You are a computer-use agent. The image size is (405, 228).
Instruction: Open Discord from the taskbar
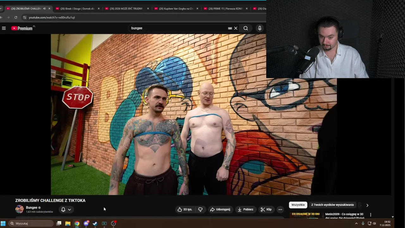tap(86, 224)
